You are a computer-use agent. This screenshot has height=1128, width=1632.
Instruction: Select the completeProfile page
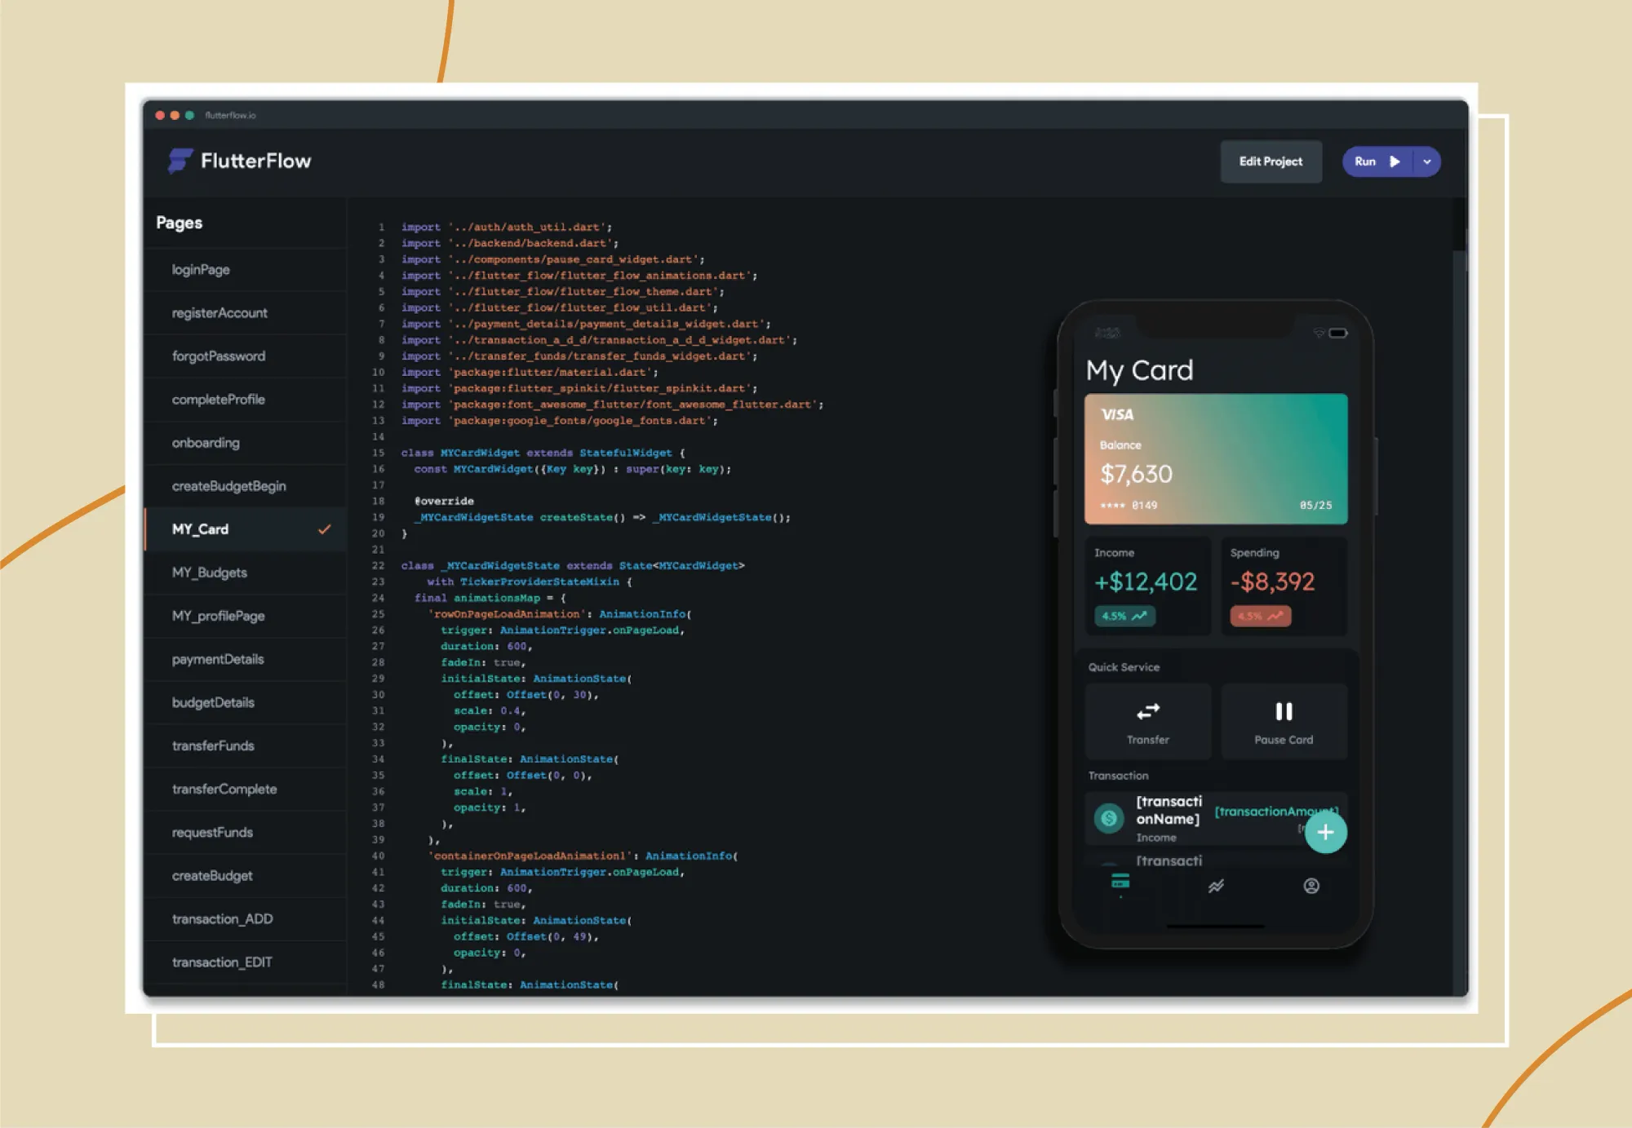(245, 400)
